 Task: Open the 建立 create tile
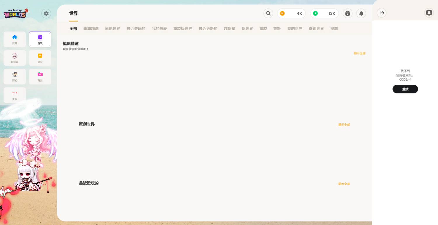pos(40,58)
